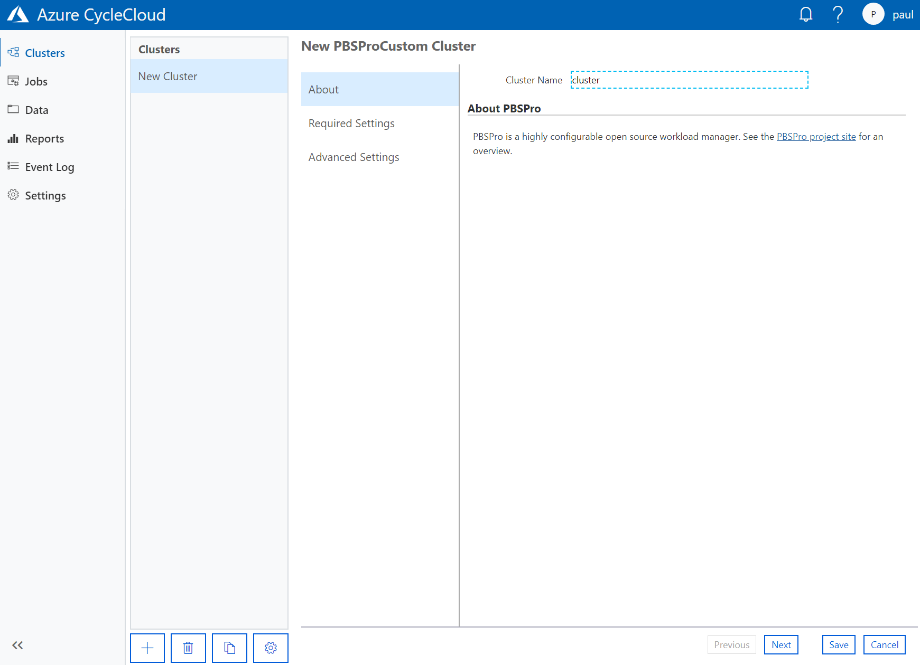
Task: Open the PBSPro project site link
Action: coord(816,137)
